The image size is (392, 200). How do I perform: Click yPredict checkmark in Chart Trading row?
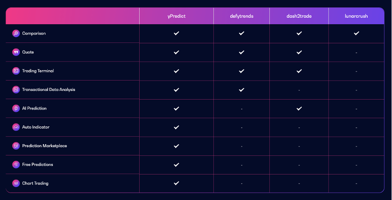pyautogui.click(x=176, y=183)
